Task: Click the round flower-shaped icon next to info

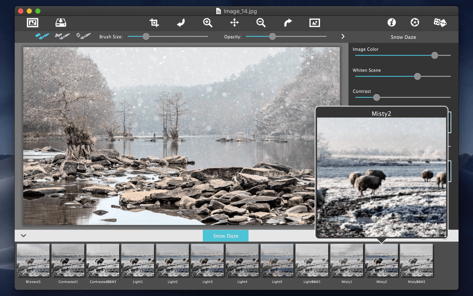Action: (x=415, y=22)
